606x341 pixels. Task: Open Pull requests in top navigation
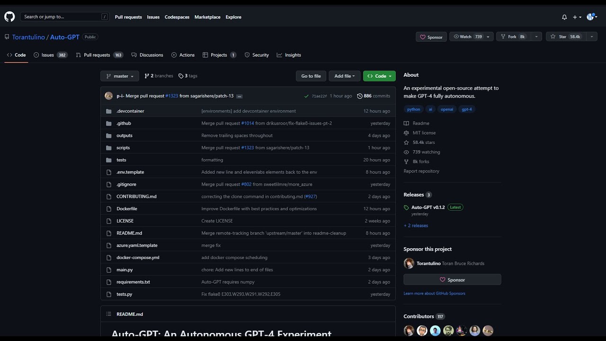click(x=128, y=17)
